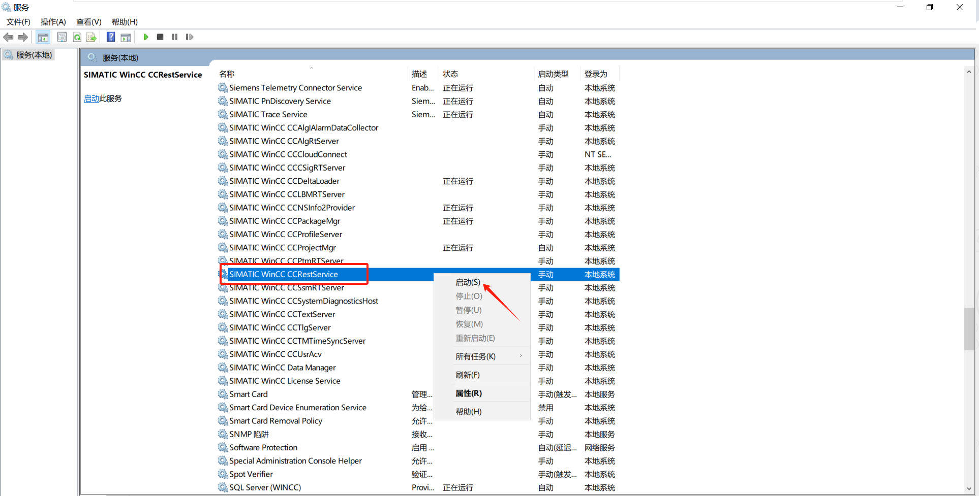This screenshot has width=979, height=496.
Task: Select Siemens Telemetry Connector Service row
Action: click(x=418, y=88)
